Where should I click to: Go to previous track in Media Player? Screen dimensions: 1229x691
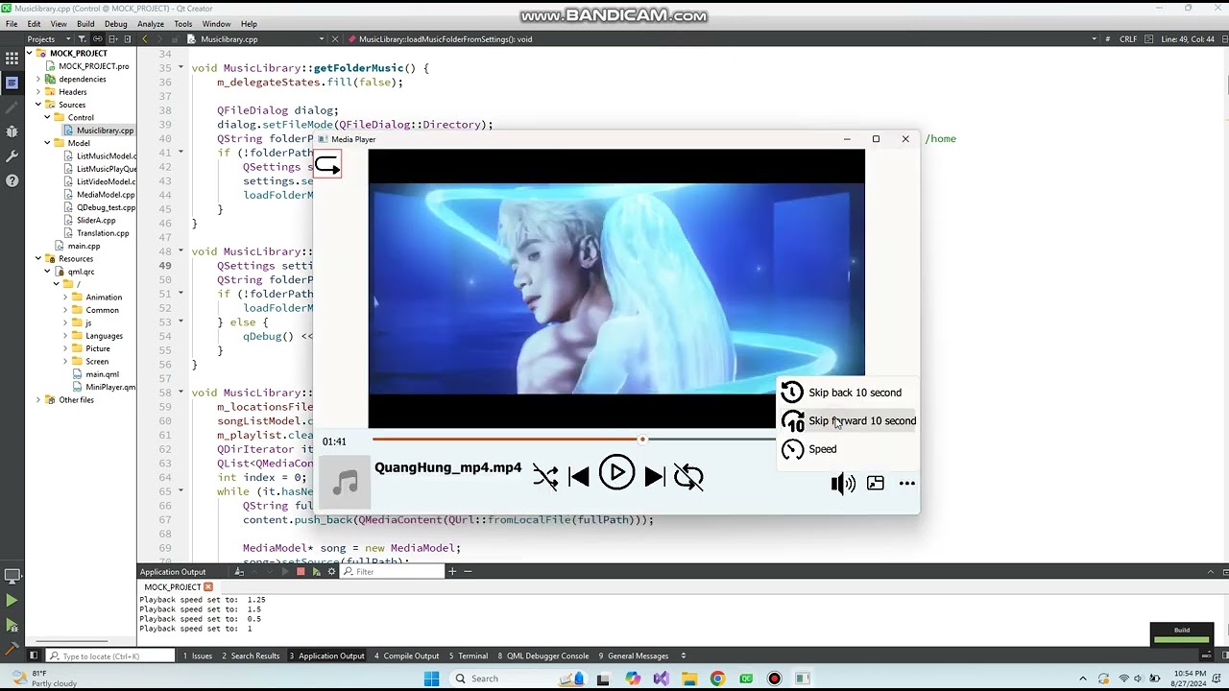pyautogui.click(x=579, y=477)
